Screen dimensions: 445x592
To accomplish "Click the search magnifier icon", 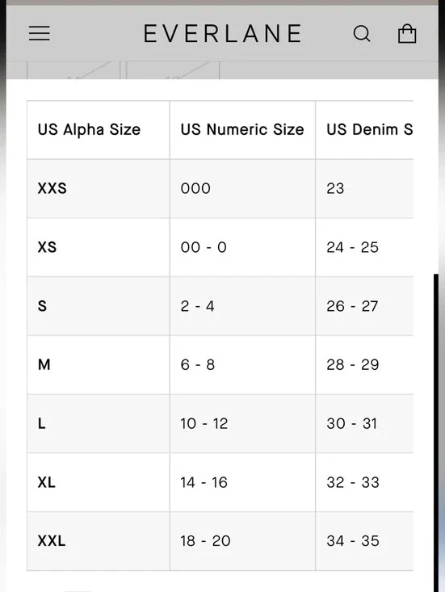I will [x=362, y=34].
